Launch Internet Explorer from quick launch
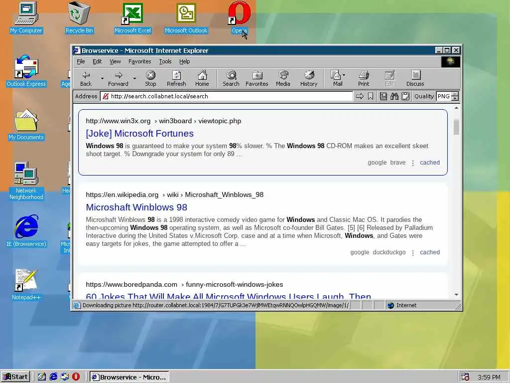 pos(53,377)
